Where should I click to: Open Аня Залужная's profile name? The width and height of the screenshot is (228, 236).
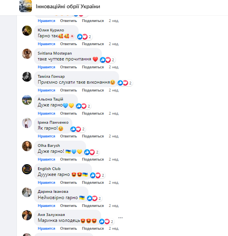[x=51, y=215]
